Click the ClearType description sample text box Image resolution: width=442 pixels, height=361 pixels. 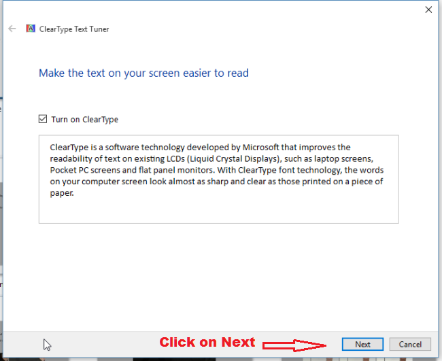point(219,179)
